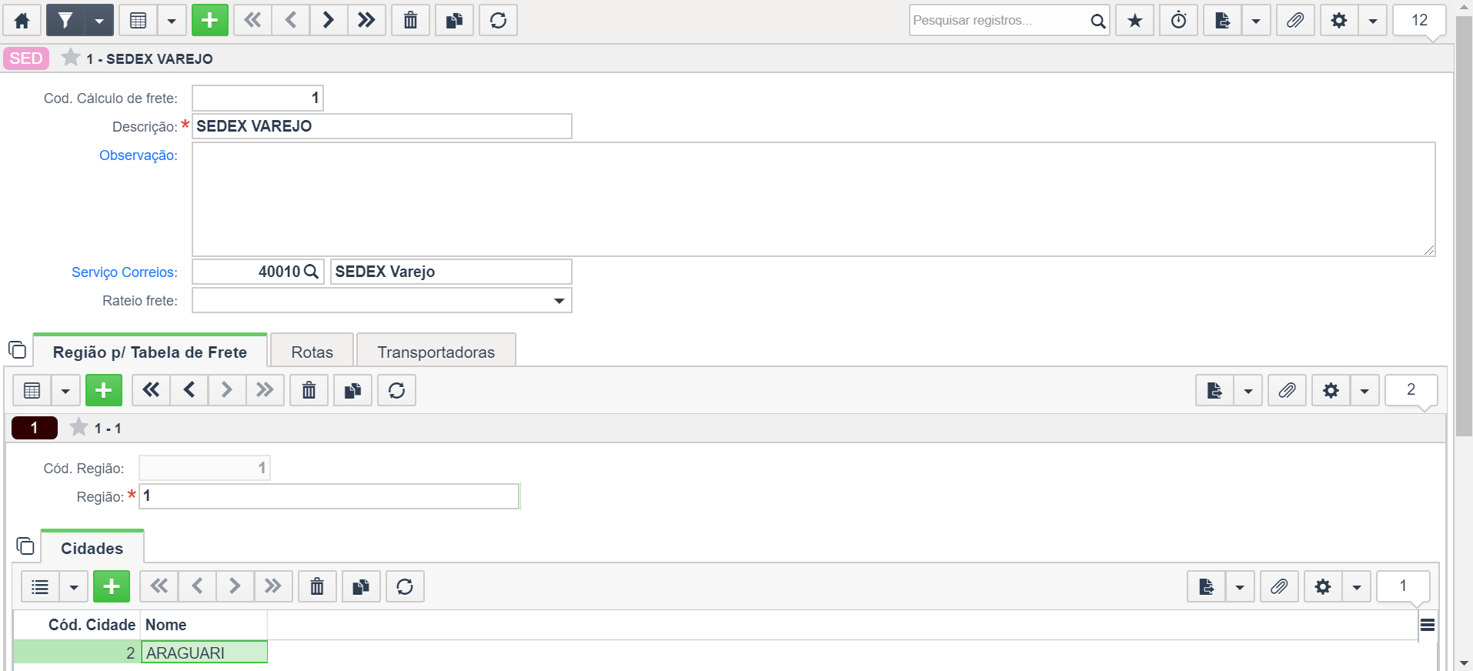This screenshot has height=671, width=1473.
Task: Add a new freight calculation record
Action: 210,20
